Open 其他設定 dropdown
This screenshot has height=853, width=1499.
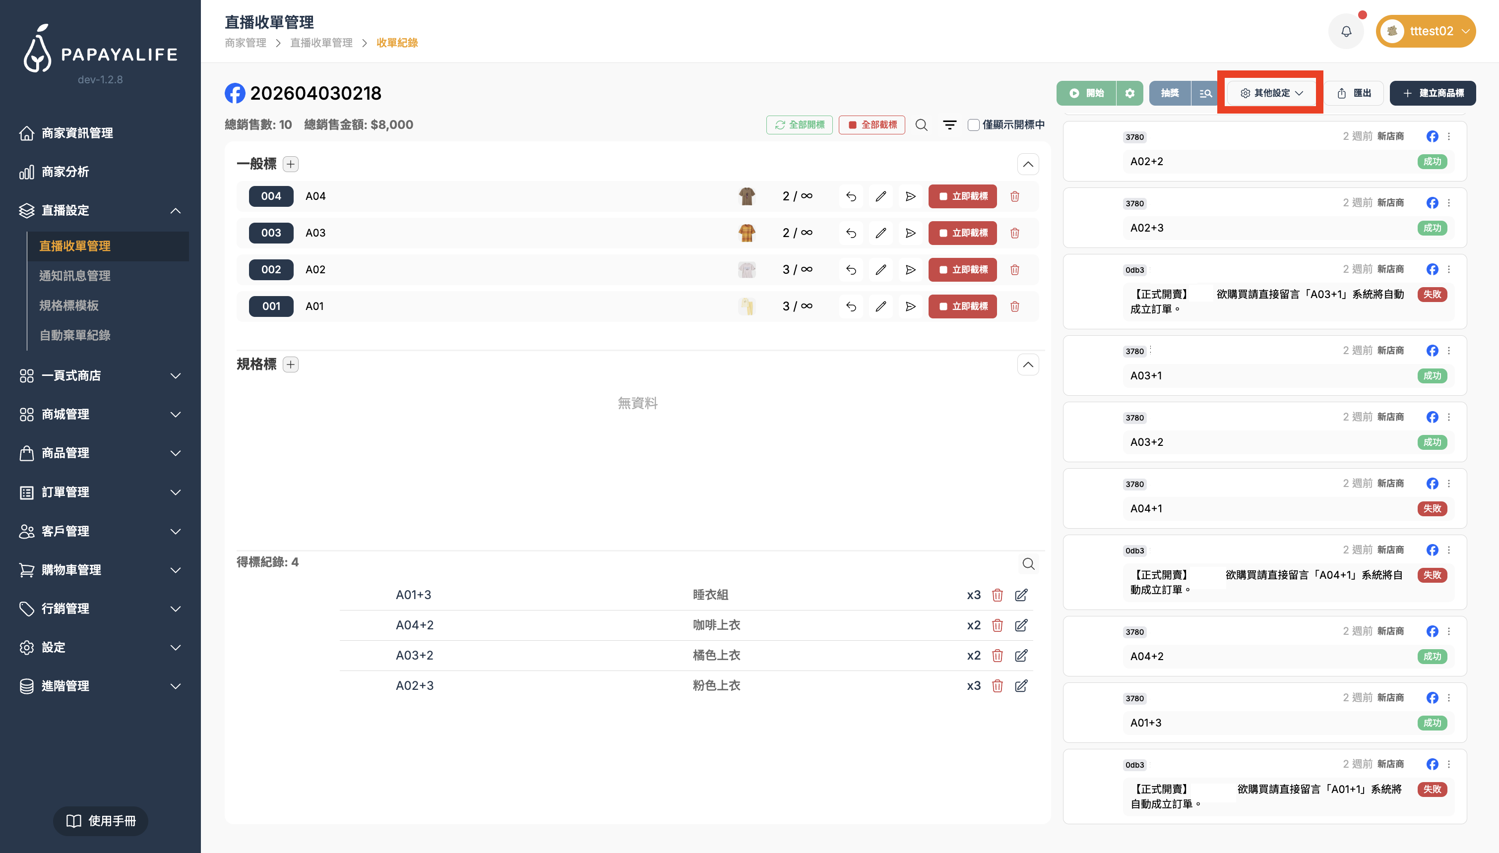[1271, 93]
